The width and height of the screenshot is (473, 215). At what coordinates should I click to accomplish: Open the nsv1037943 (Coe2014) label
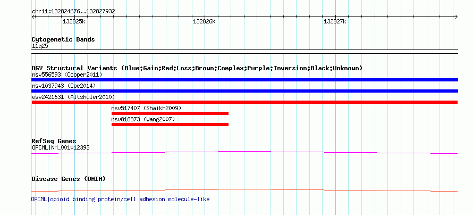coord(64,86)
